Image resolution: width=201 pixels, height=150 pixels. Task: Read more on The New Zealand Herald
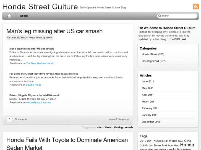pos(40,63)
